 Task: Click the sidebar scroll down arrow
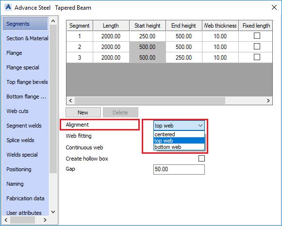coord(53,212)
